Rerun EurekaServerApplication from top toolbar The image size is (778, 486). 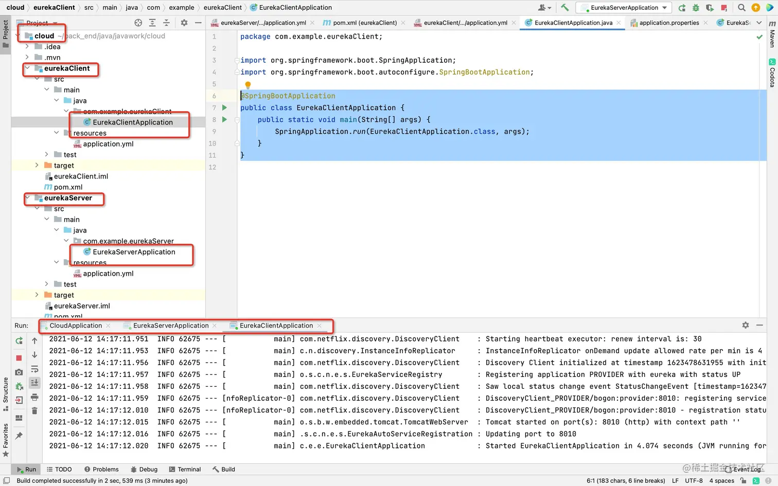(682, 8)
